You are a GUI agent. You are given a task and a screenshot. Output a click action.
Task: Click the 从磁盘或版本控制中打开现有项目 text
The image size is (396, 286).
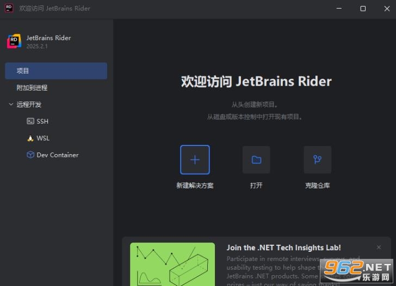click(255, 117)
